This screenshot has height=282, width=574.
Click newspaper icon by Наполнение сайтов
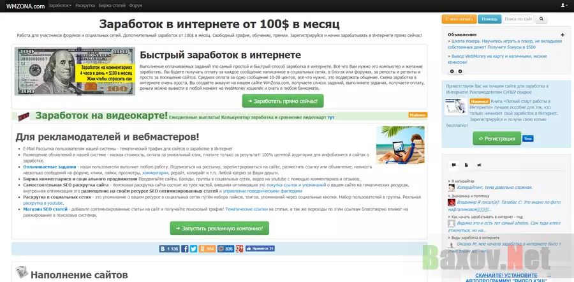point(22,272)
